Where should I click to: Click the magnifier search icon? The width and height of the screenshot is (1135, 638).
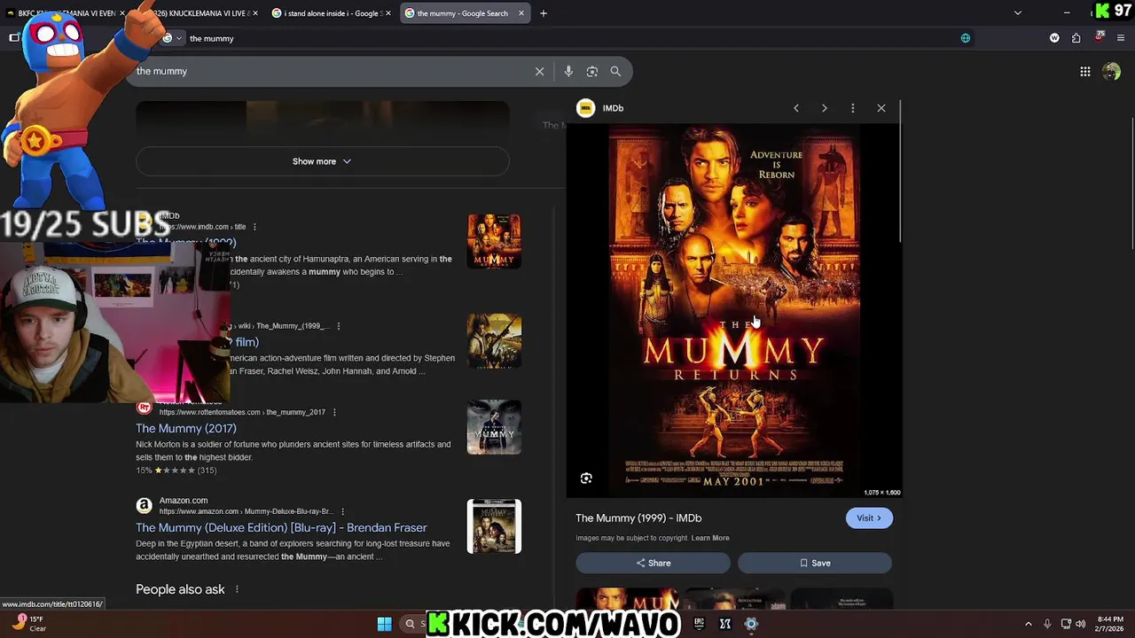coord(615,71)
